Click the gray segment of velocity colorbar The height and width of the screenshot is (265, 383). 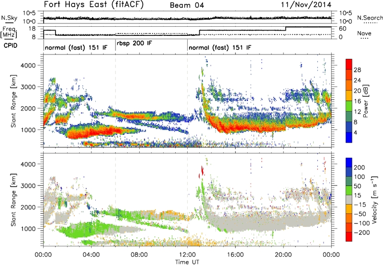349,199
